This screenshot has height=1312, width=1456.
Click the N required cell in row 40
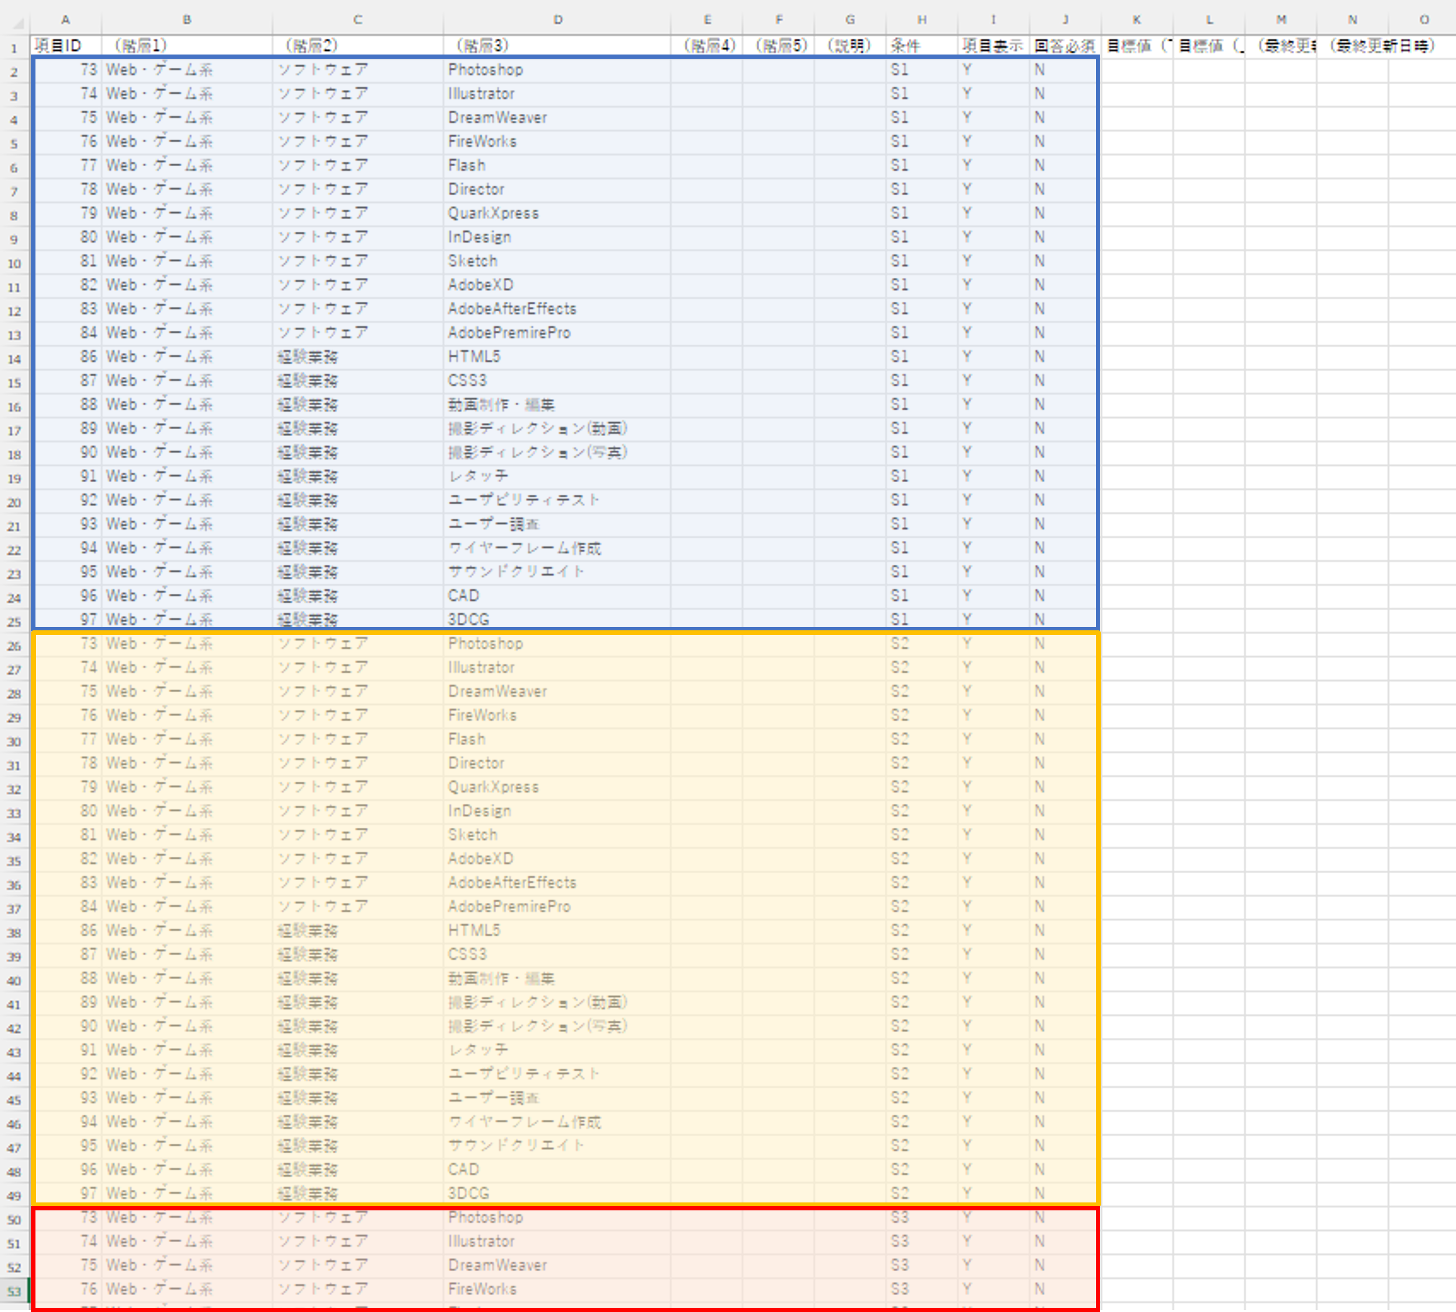coord(1065,978)
